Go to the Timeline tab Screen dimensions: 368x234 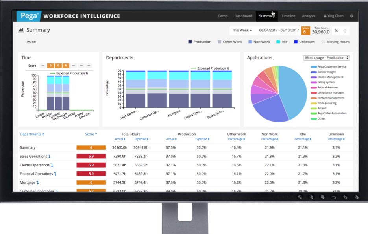click(x=288, y=16)
